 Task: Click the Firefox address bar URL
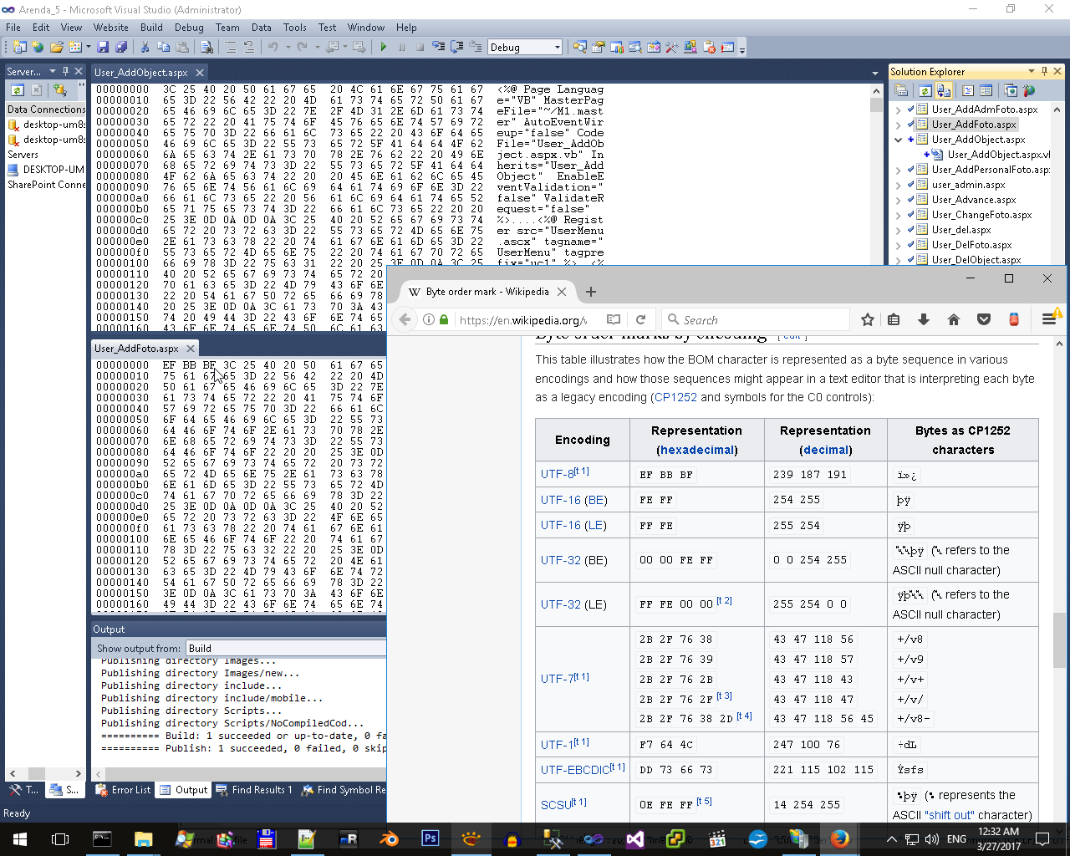(523, 319)
